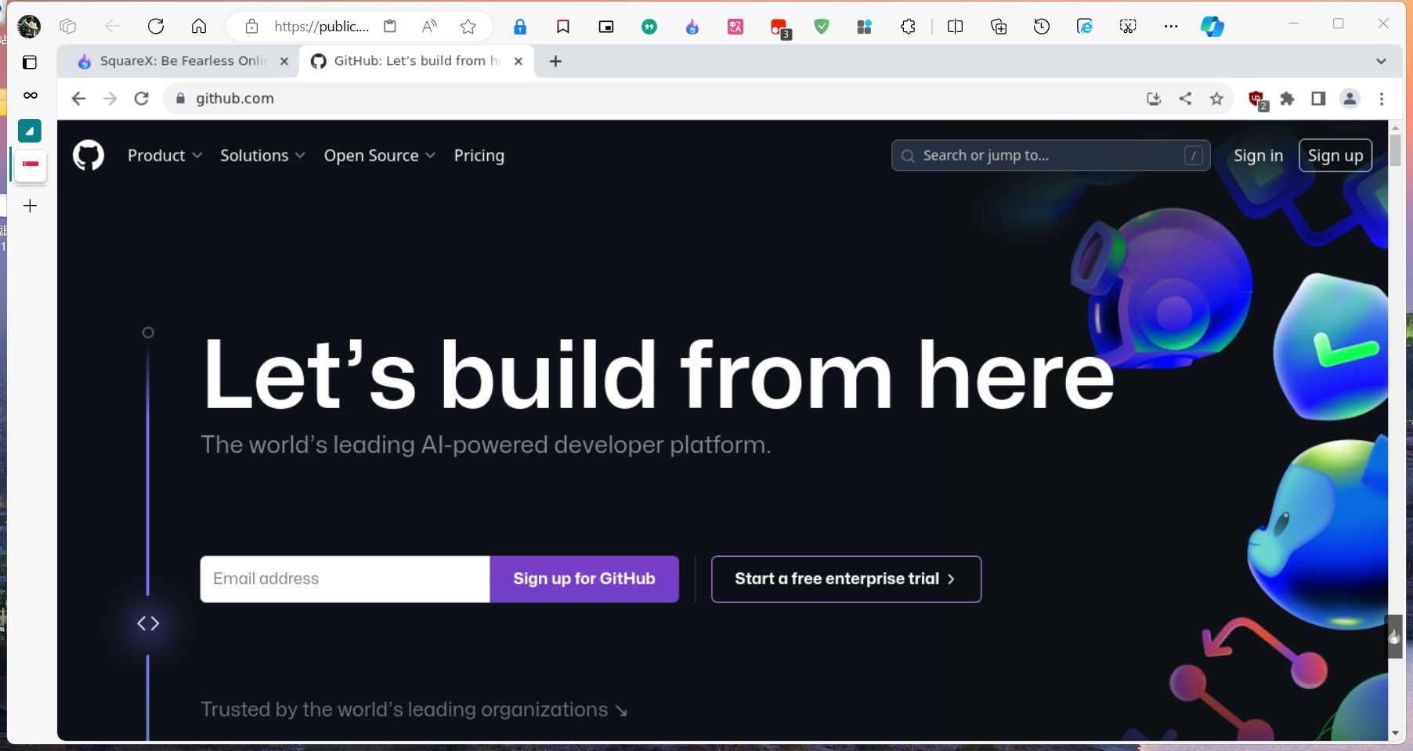Viewport: 1413px width, 751px height.
Task: Toggle vertical tabs pane icon
Action: point(30,63)
